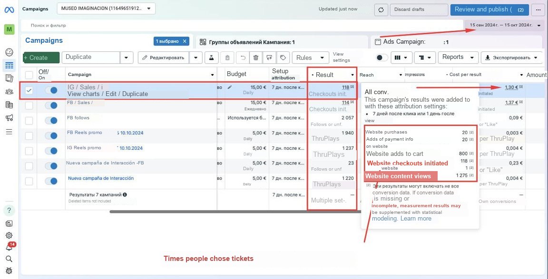Screen dimensions: 548x279
Task: Open the Learn more link in tooltip
Action: (416, 219)
